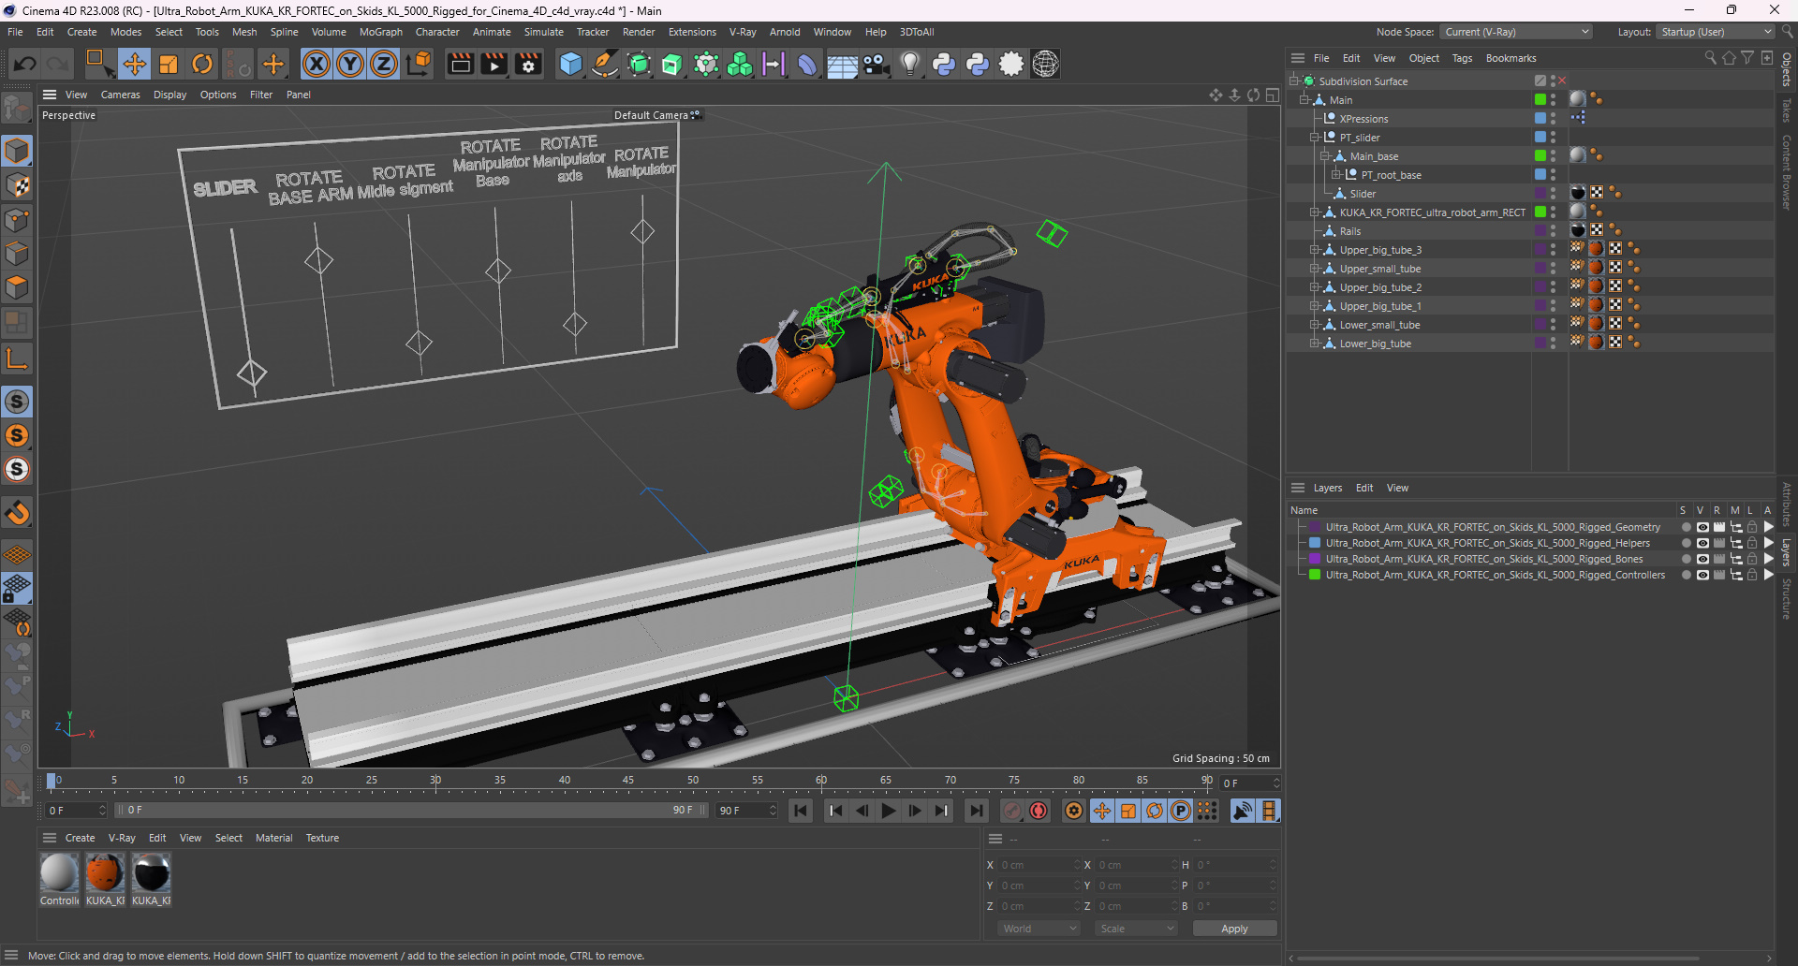
Task: Toggle Autokeying button in timeline
Action: point(1039,811)
